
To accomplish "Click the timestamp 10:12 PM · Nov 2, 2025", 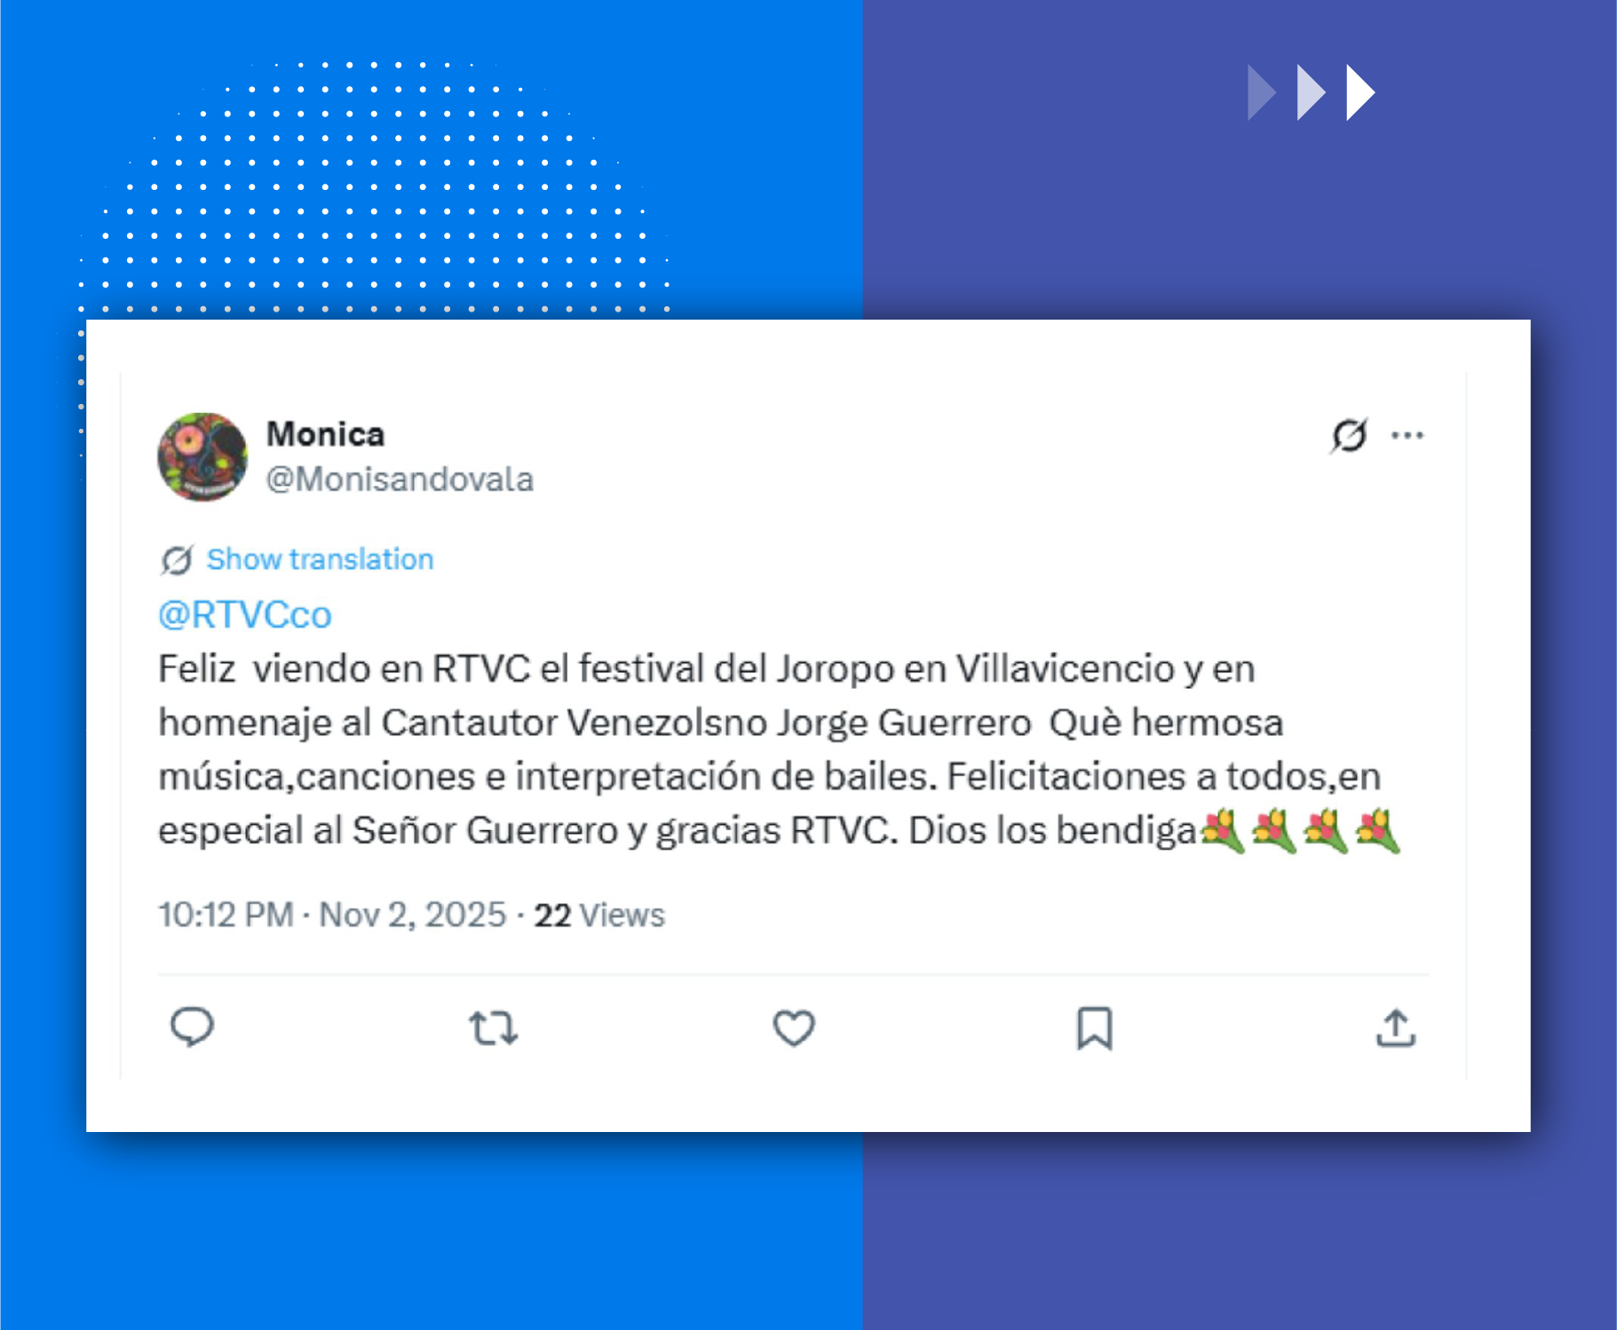I will (332, 914).
